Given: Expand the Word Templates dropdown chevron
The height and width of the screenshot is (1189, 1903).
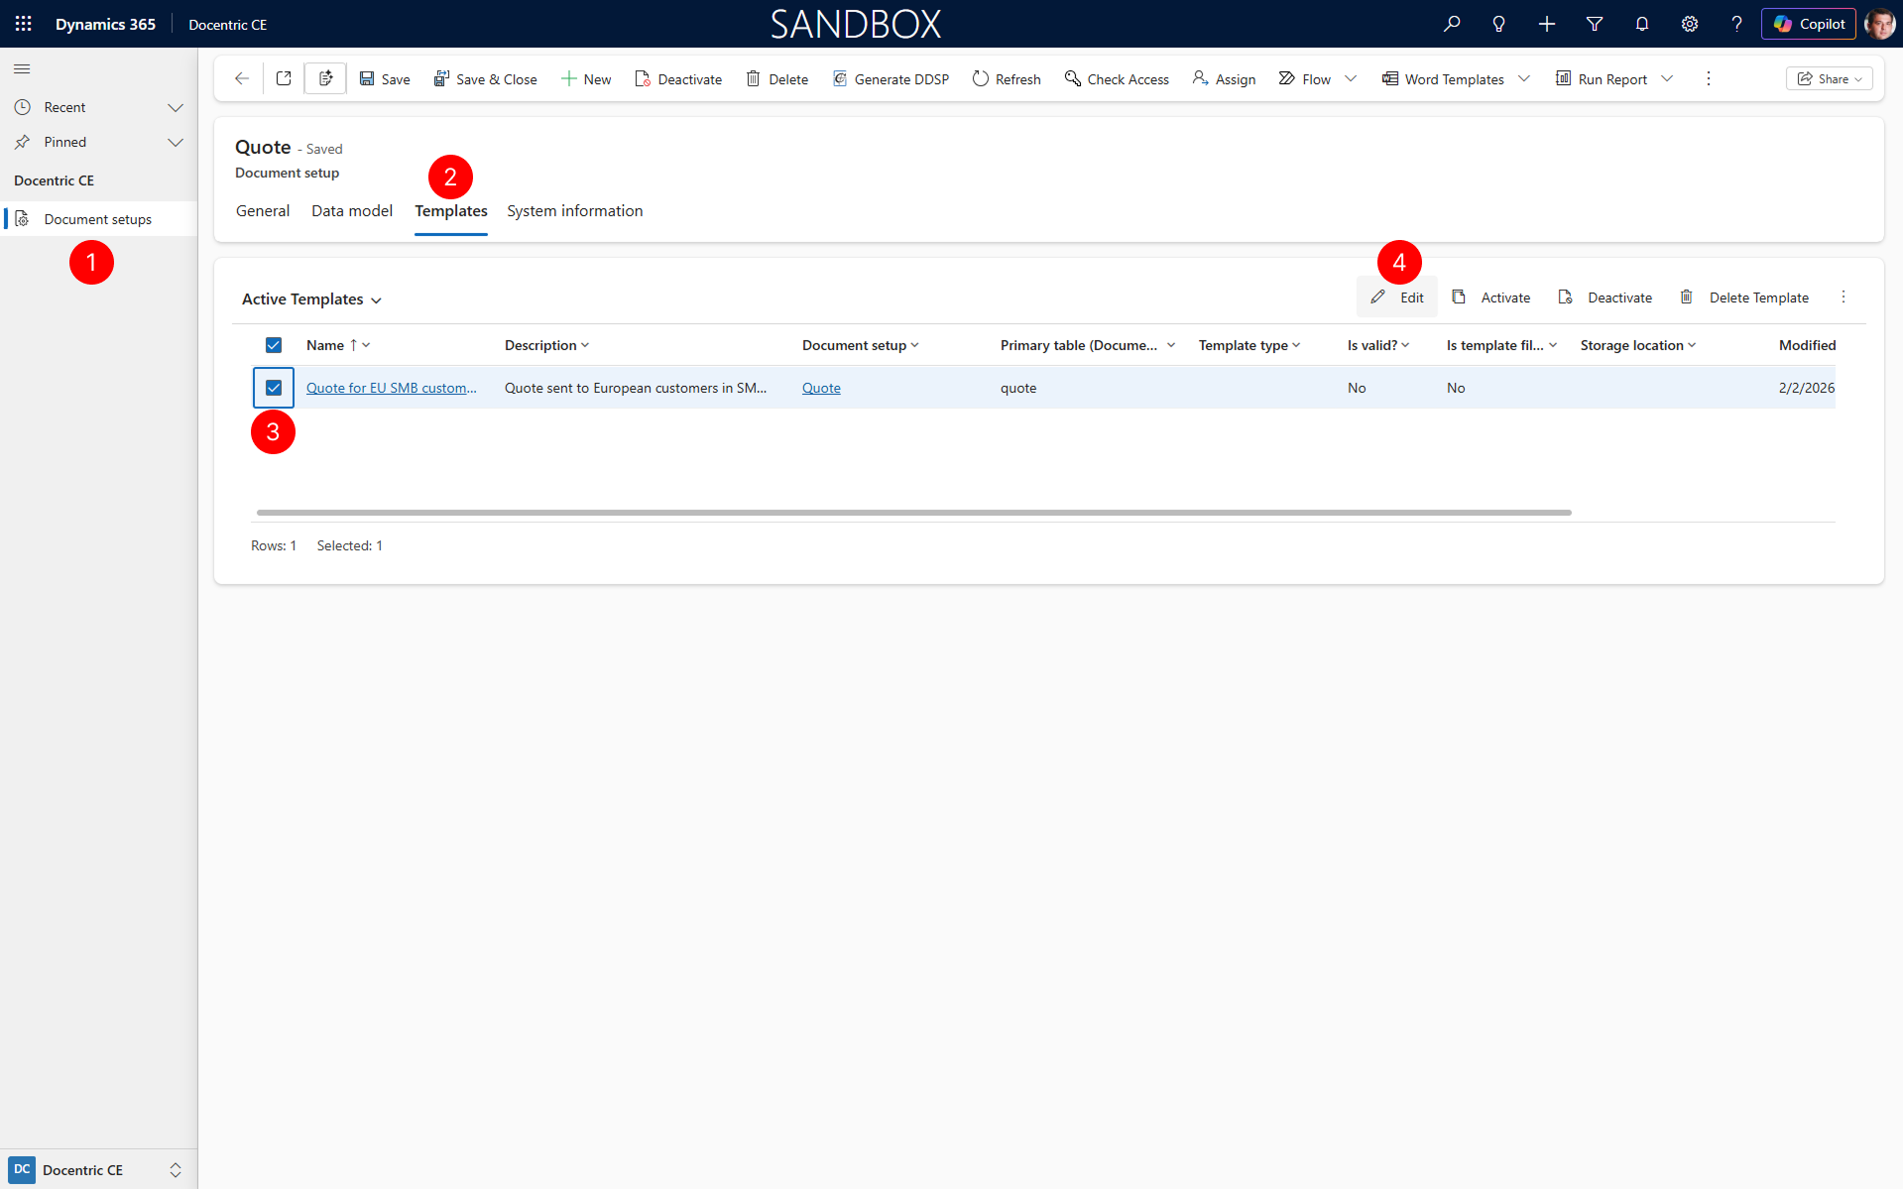Looking at the screenshot, I should point(1524,79).
